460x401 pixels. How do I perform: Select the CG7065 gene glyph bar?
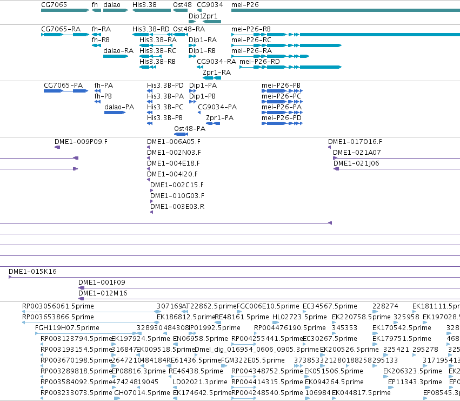65,10
